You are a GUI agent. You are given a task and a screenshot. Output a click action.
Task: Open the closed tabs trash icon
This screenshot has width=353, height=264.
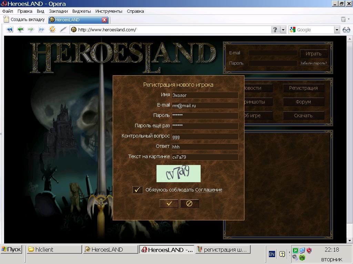pyautogui.click(x=343, y=20)
